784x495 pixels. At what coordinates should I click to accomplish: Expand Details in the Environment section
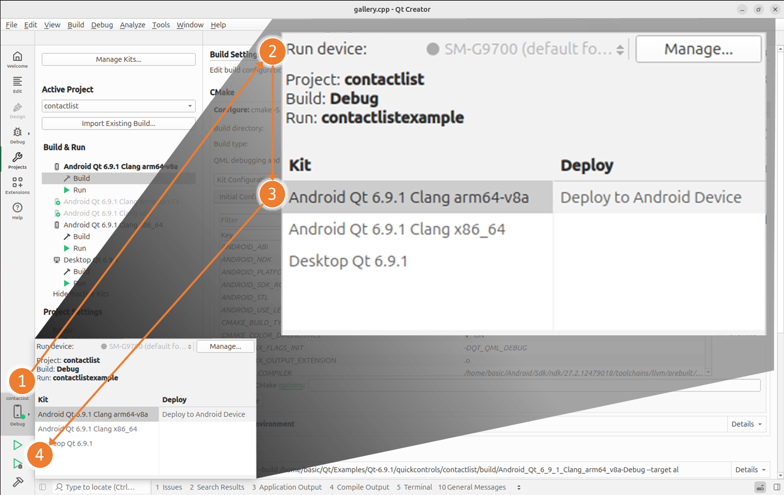pos(746,424)
